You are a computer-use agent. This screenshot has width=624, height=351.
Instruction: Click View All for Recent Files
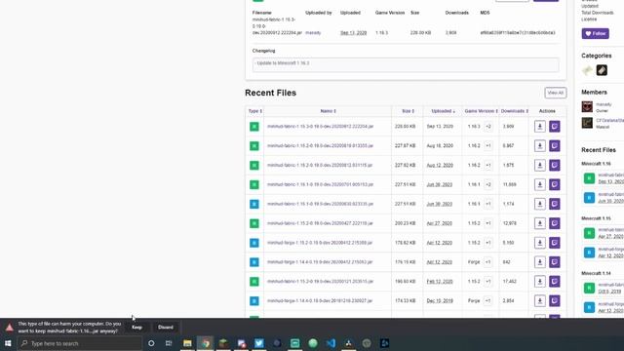(x=556, y=93)
